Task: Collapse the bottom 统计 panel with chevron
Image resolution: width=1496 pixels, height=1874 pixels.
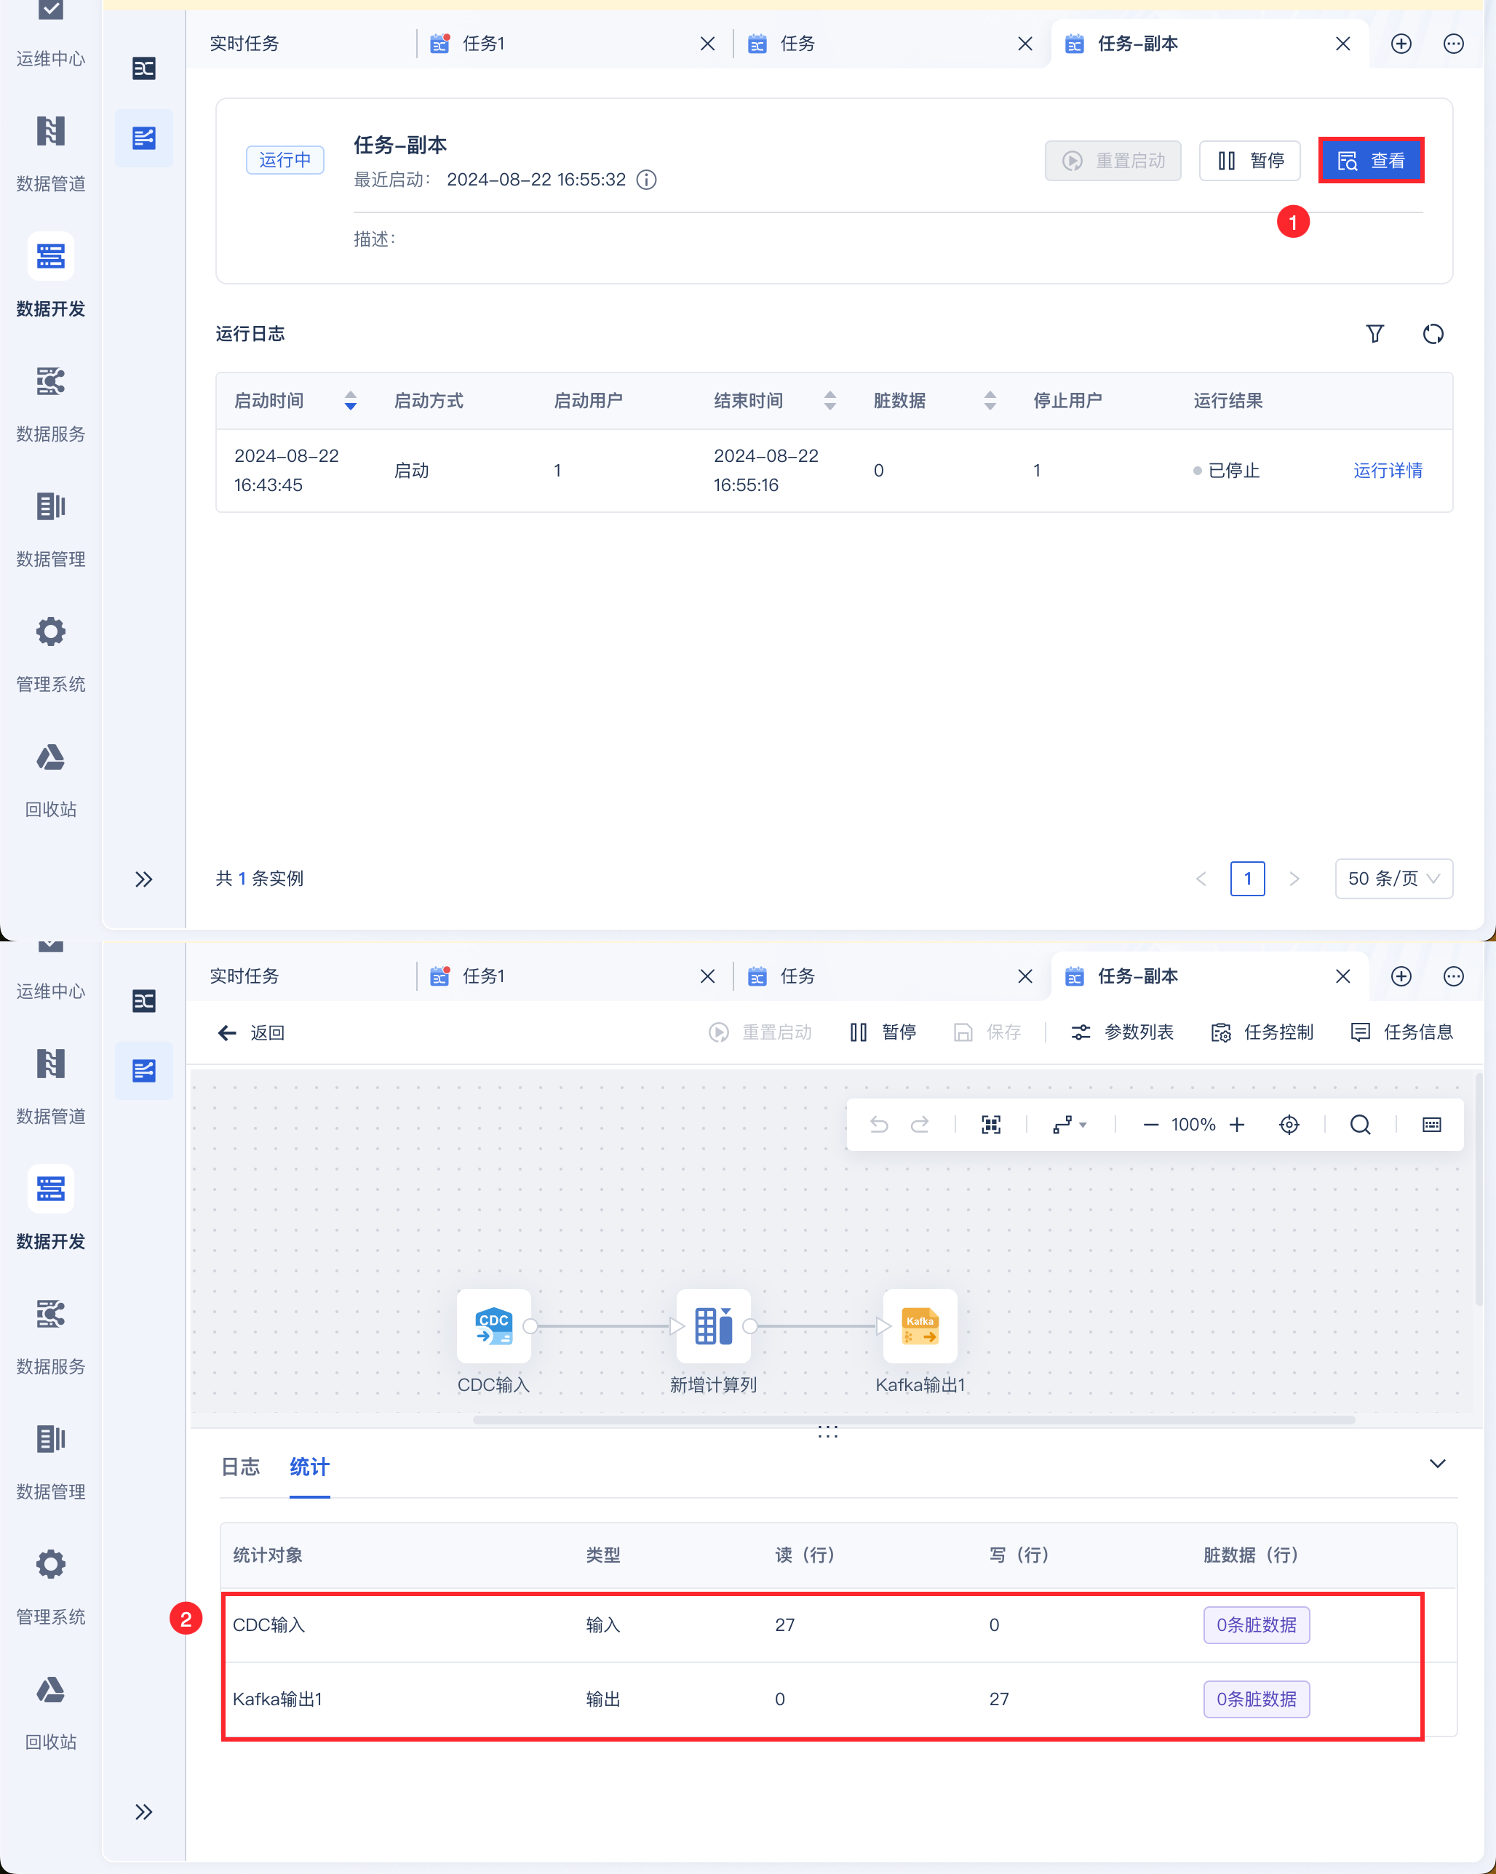Action: (x=1438, y=1464)
